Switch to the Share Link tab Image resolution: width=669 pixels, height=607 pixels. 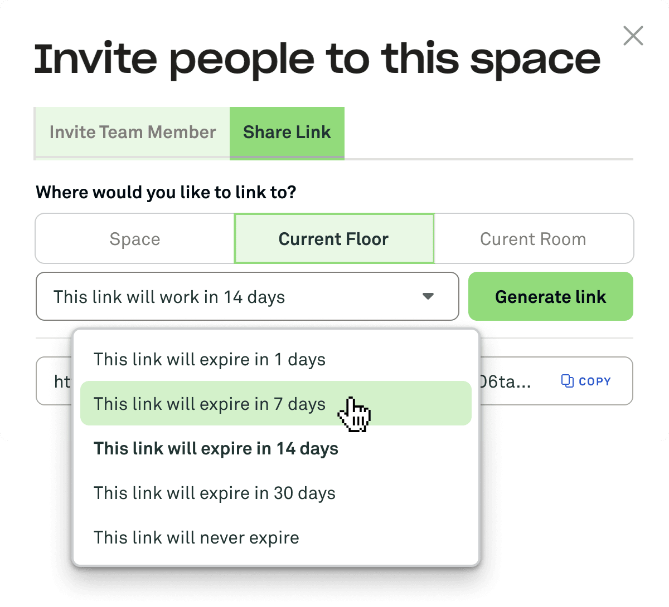(x=287, y=132)
